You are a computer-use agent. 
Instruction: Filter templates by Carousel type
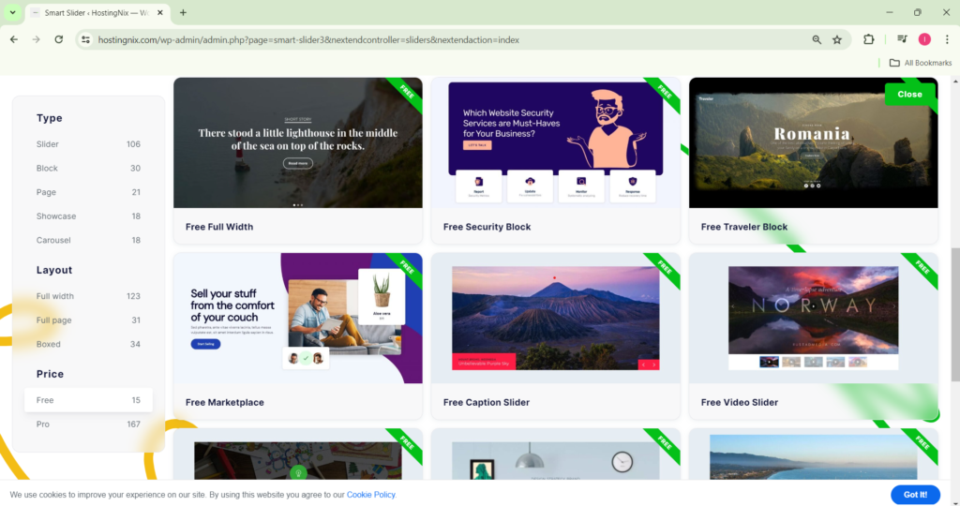coord(88,240)
